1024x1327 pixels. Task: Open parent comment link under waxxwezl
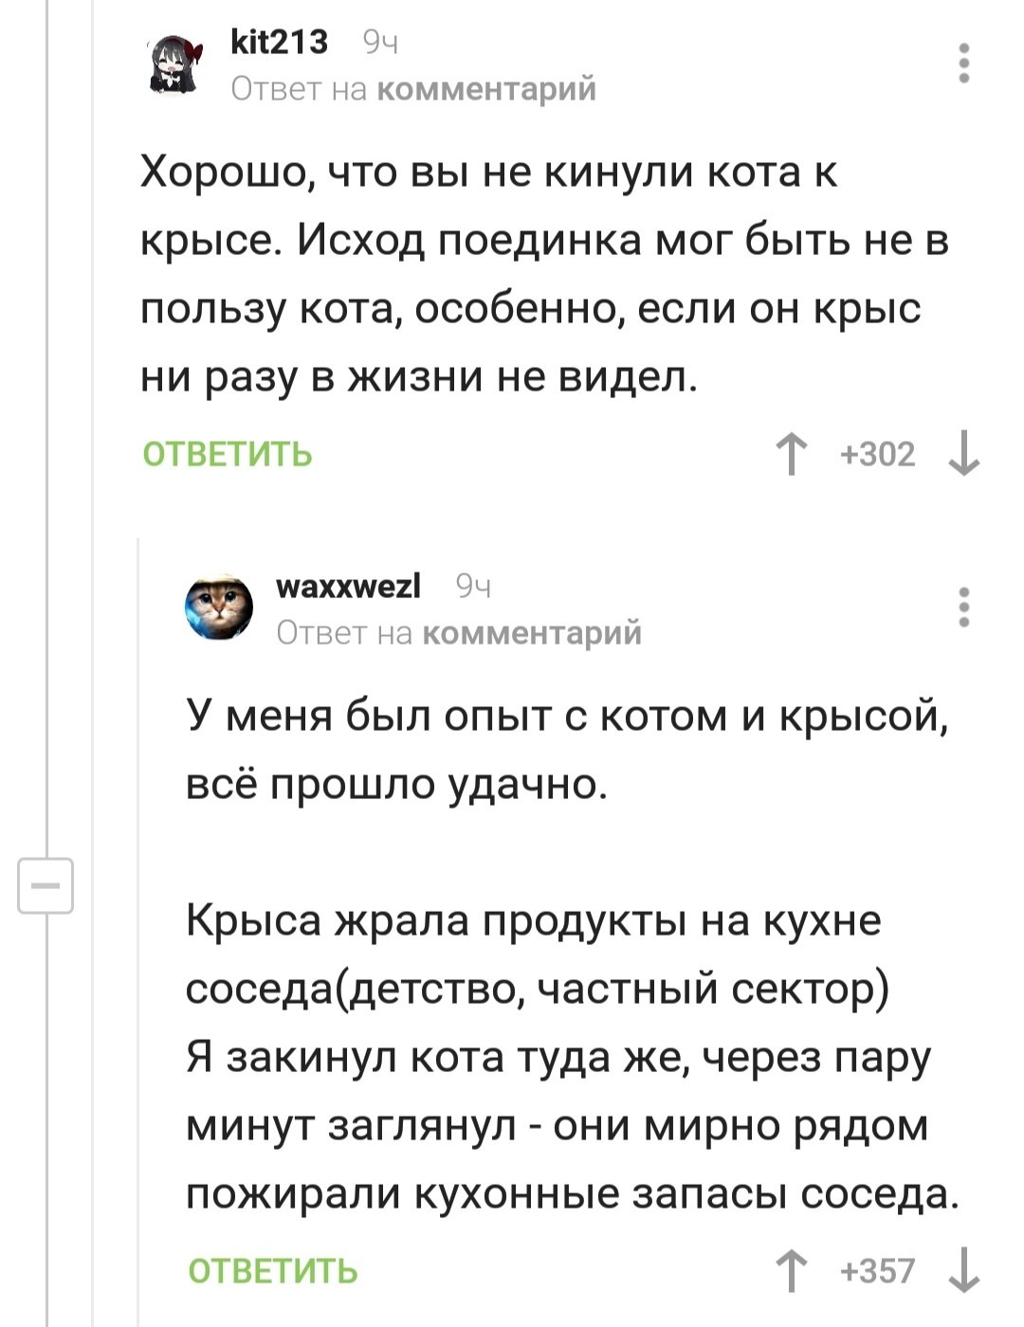tap(531, 632)
